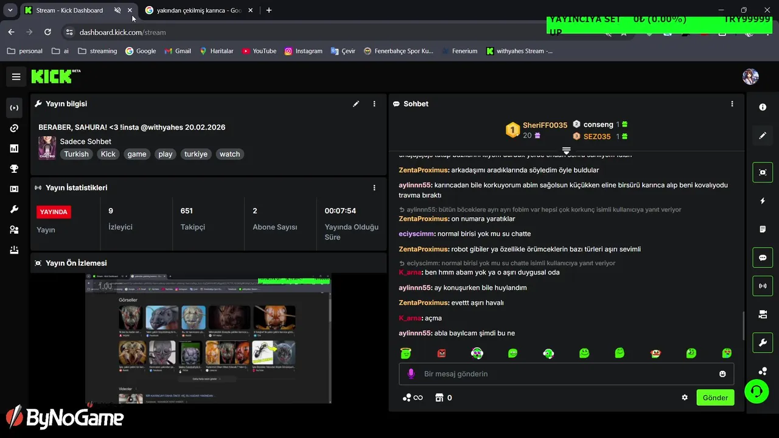Click the channel points infinity icon
The width and height of the screenshot is (779, 438).
point(413,398)
